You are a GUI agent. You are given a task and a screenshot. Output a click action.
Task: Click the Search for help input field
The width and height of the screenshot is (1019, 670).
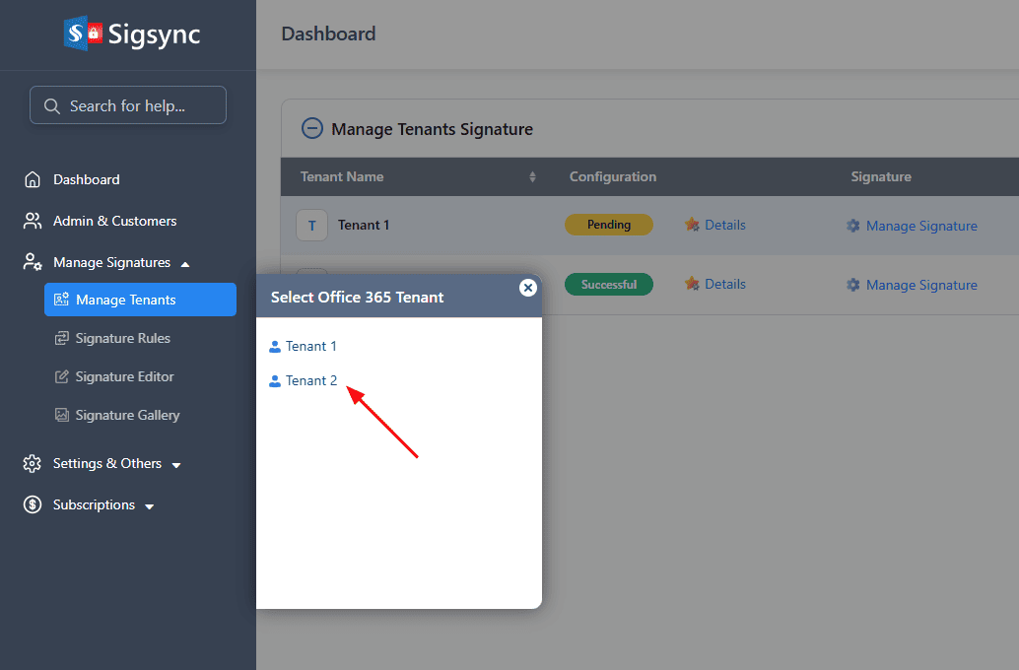[x=128, y=105]
